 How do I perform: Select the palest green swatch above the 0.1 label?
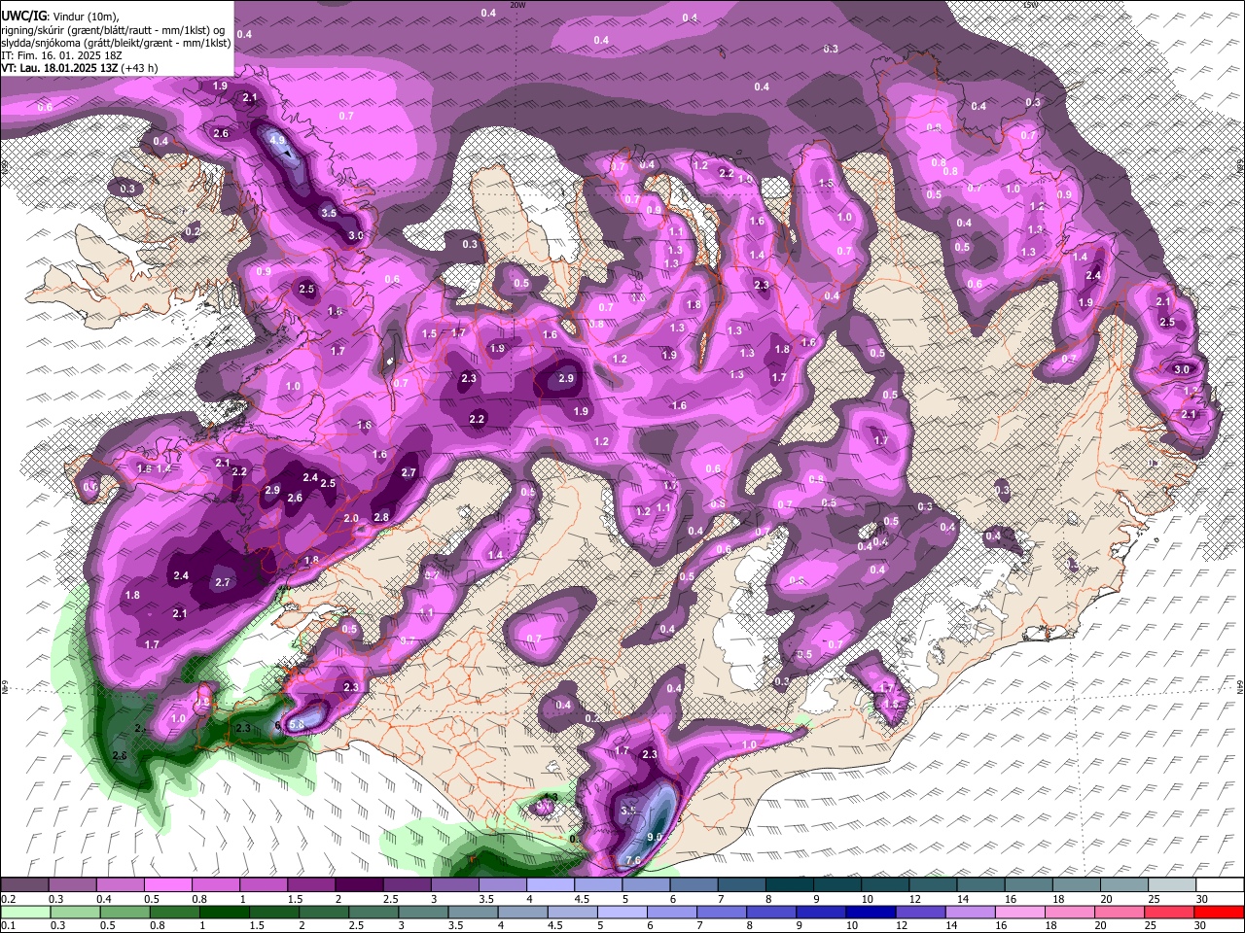click(x=24, y=912)
